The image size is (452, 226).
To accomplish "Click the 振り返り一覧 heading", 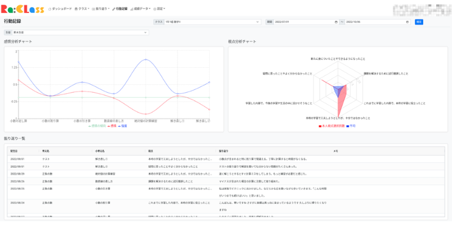I will [x=15, y=138].
